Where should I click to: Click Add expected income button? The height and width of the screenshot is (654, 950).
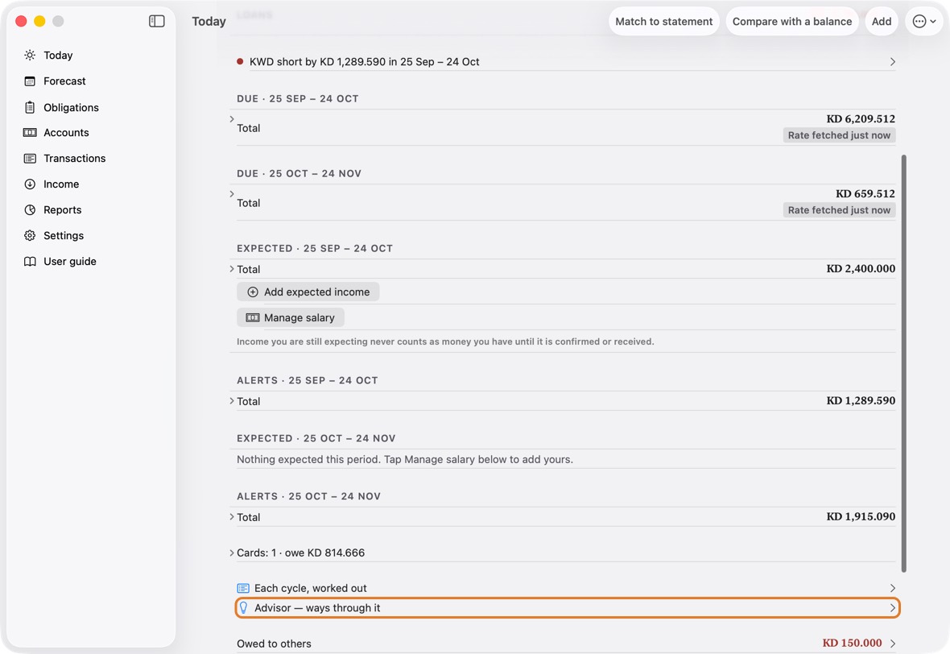(x=308, y=292)
